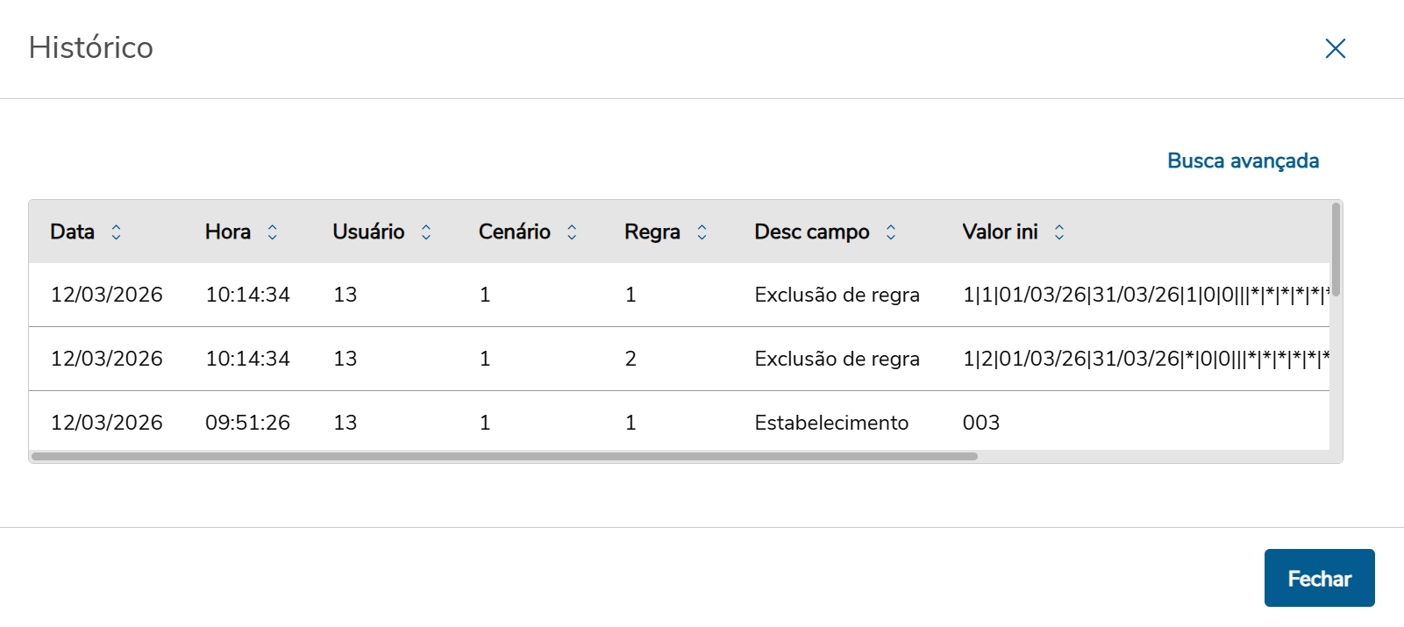The width and height of the screenshot is (1404, 627).
Task: Sort by Usuário with its sort icon
Action: pyautogui.click(x=425, y=232)
